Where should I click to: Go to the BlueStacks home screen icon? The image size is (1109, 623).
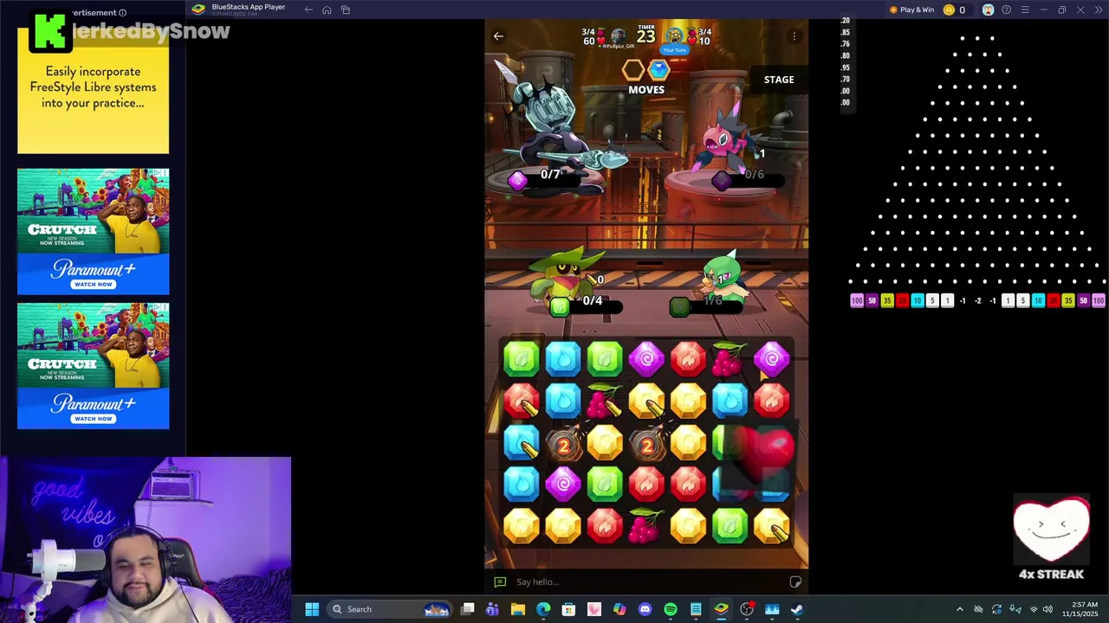(x=327, y=10)
